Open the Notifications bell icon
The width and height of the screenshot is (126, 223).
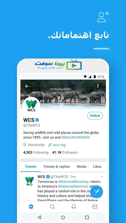(x=74, y=206)
